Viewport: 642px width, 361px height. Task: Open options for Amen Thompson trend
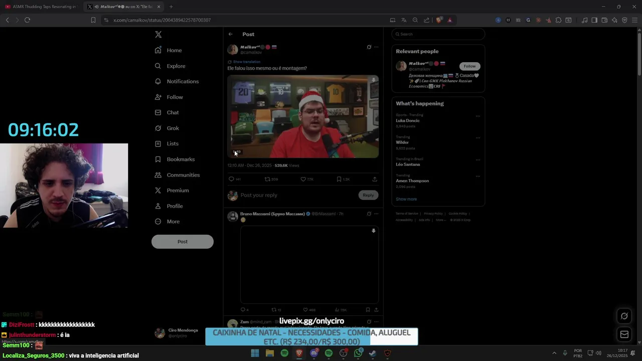coord(477,176)
